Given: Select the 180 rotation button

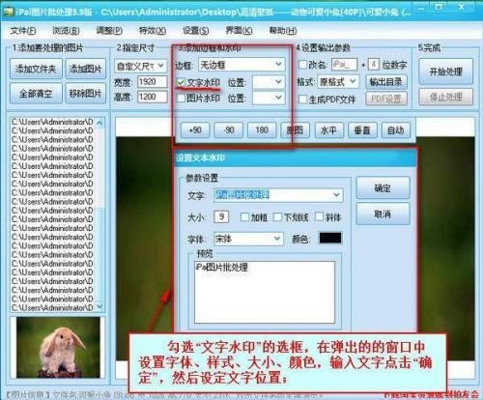Looking at the screenshot, I should [262, 130].
